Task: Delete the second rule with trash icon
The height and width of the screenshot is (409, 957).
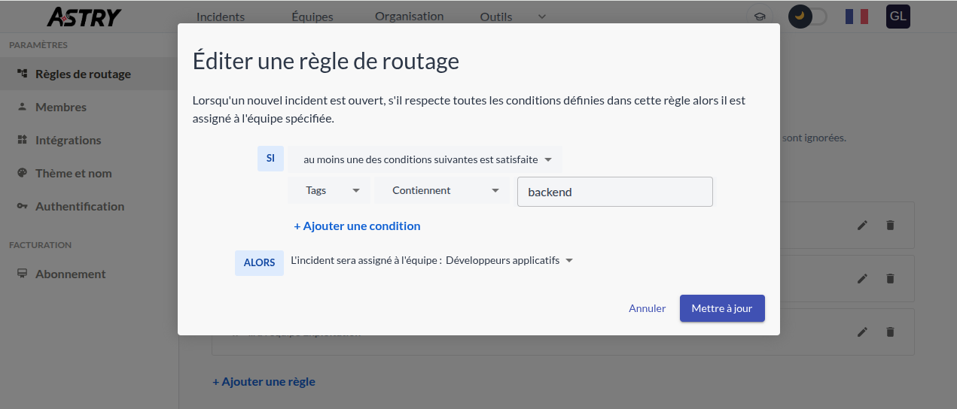Action: [890, 278]
